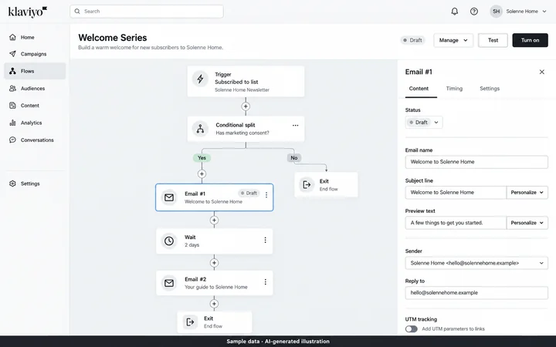The image size is (556, 347).
Task: Open Email #1 more options menu
Action: pyautogui.click(x=266, y=195)
